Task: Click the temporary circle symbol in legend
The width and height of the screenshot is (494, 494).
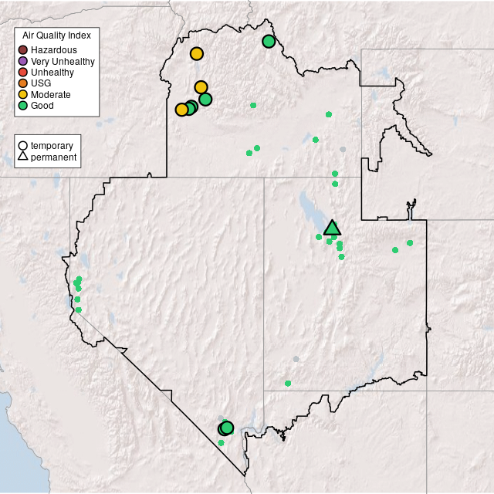Action: tap(23, 145)
